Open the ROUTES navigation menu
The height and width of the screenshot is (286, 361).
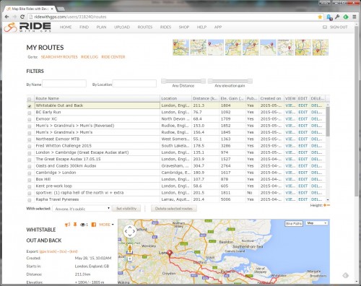tap(145, 27)
